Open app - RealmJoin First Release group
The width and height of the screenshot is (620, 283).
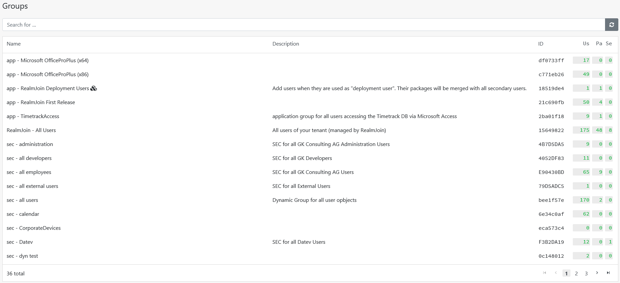click(41, 102)
